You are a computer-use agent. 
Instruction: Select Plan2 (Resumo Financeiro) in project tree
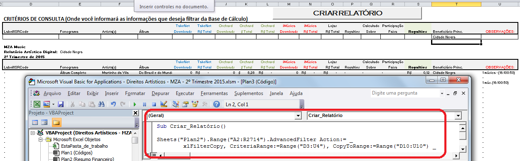pyautogui.click(x=87, y=159)
